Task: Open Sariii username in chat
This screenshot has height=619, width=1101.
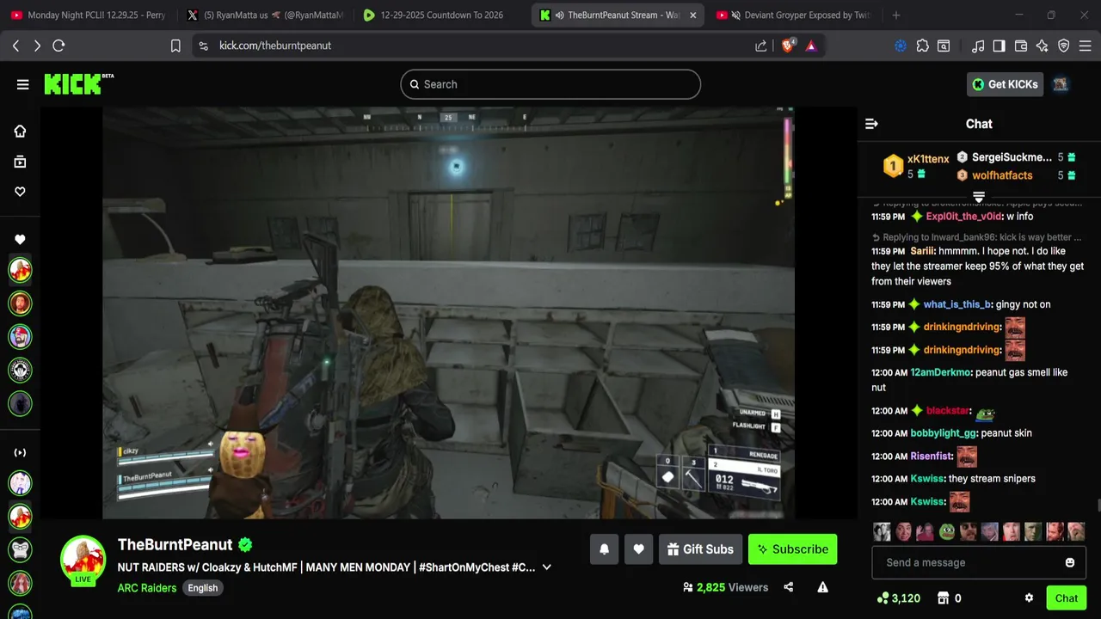Action: [x=922, y=251]
